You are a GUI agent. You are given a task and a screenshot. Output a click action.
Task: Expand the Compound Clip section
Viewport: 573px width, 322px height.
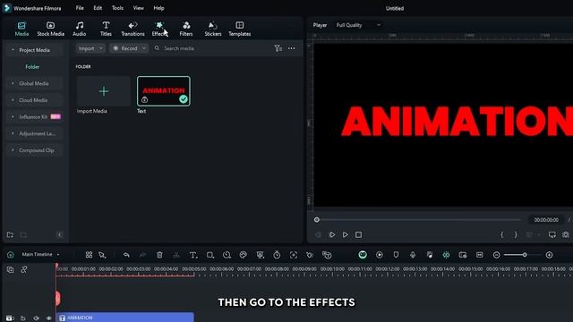34,150
